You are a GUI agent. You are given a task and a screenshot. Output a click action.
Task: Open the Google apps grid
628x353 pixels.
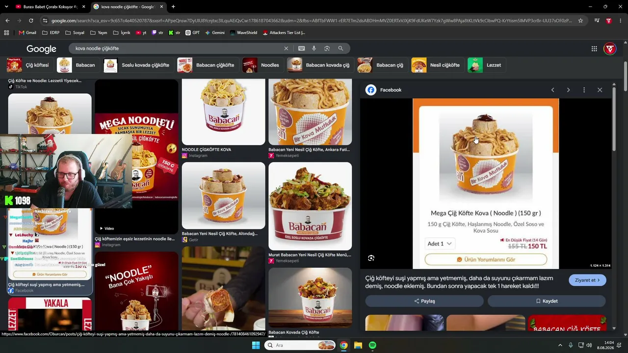pyautogui.click(x=594, y=49)
